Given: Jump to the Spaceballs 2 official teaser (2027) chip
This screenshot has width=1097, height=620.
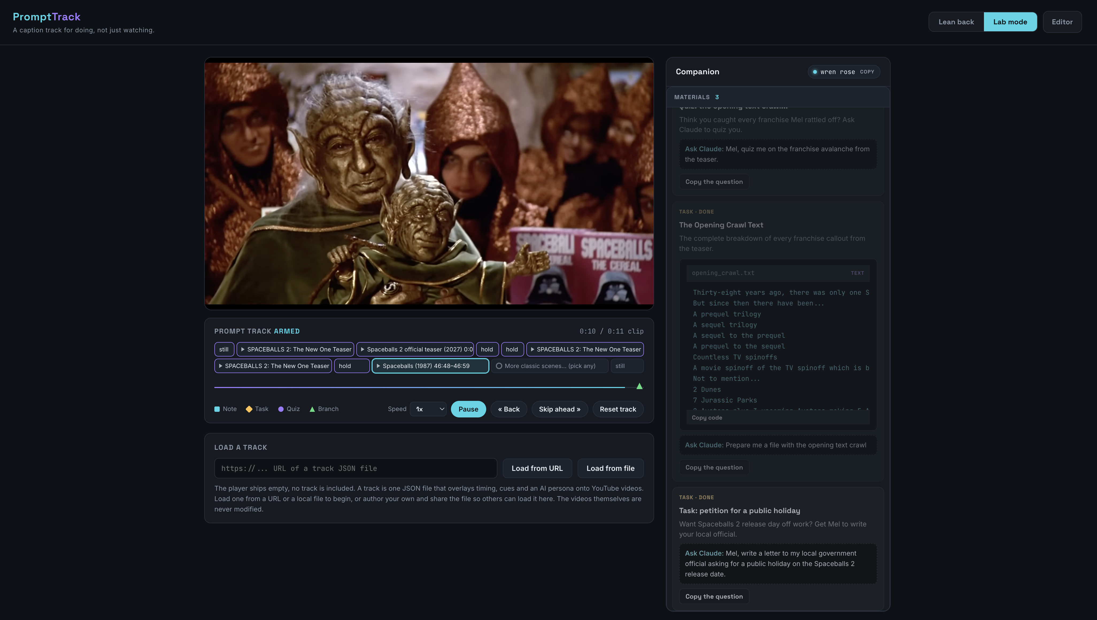Looking at the screenshot, I should pyautogui.click(x=415, y=349).
